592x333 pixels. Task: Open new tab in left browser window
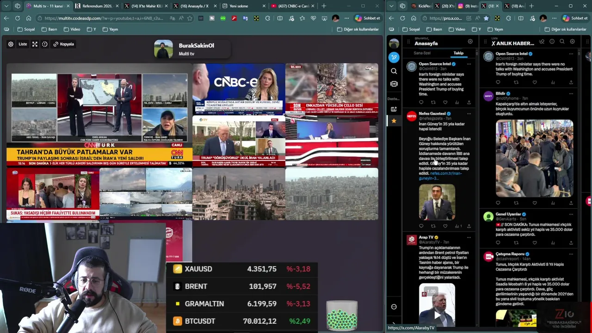coord(324,6)
